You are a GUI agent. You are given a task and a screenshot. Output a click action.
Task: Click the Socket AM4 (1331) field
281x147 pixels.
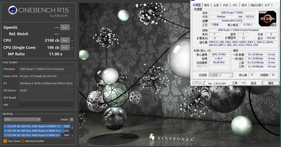click(x=232, y=21)
